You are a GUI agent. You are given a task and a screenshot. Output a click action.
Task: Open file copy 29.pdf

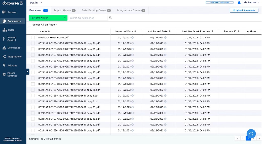69,84
